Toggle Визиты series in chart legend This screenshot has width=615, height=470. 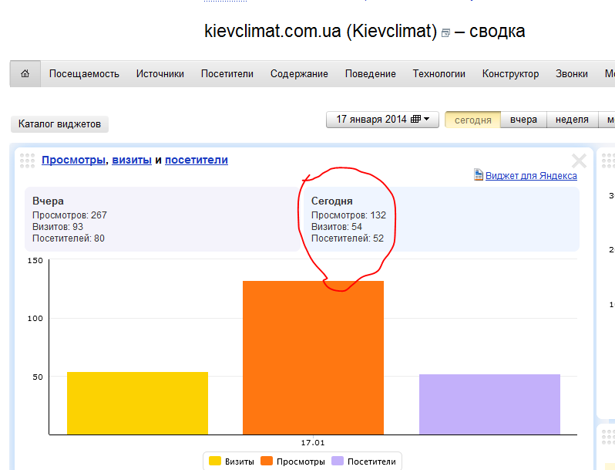pyautogui.click(x=231, y=462)
